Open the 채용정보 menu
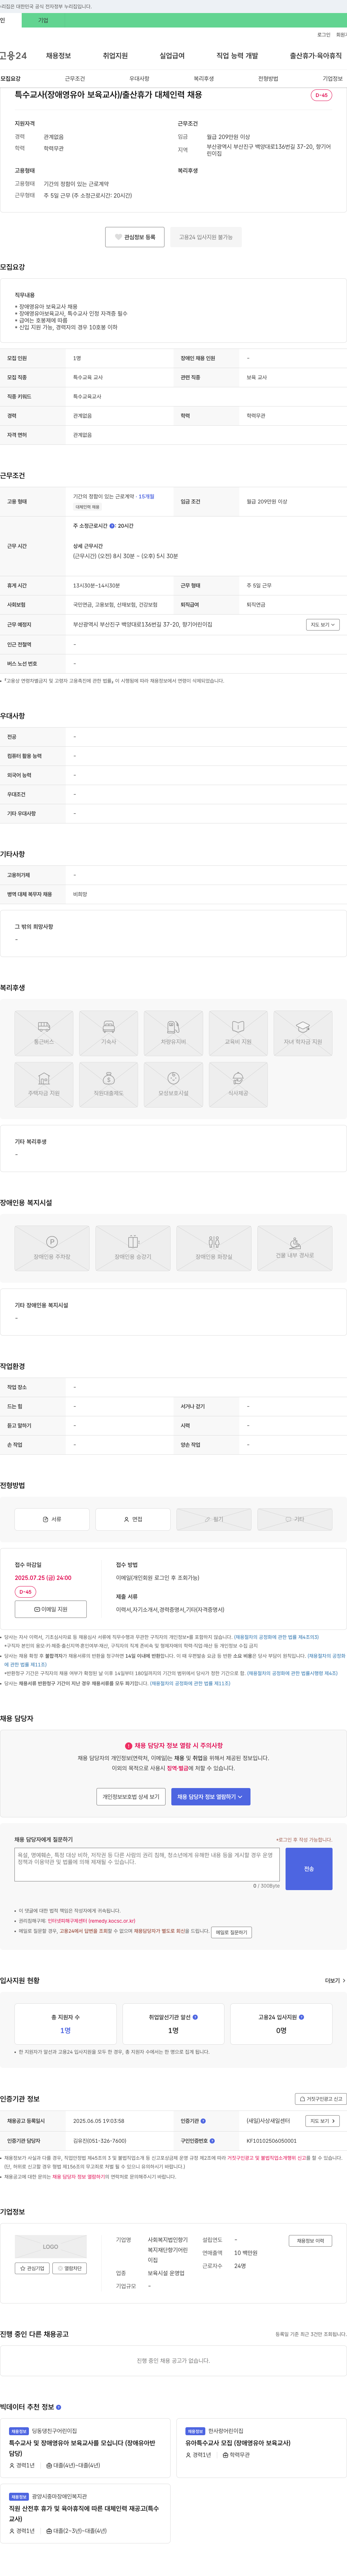Viewport: 347px width, 2576px height. click(58, 56)
